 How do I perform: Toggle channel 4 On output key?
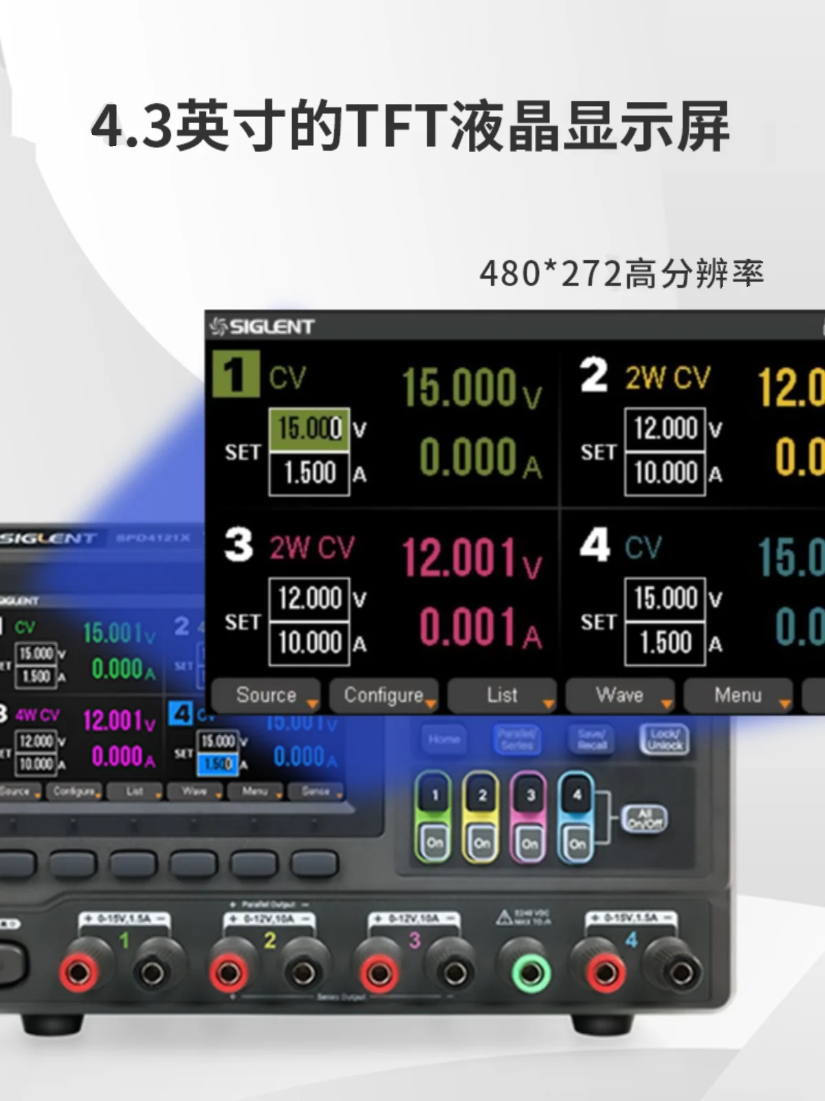pos(577,843)
